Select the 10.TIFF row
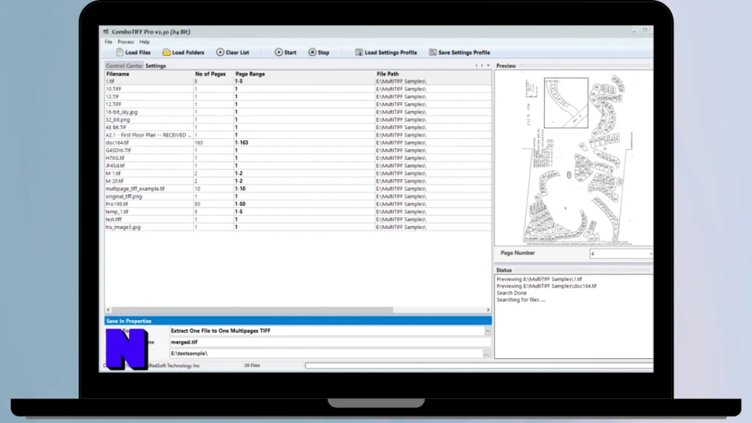This screenshot has height=423, width=752. pos(298,89)
